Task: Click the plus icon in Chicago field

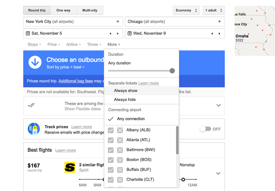Action: tap(220, 21)
